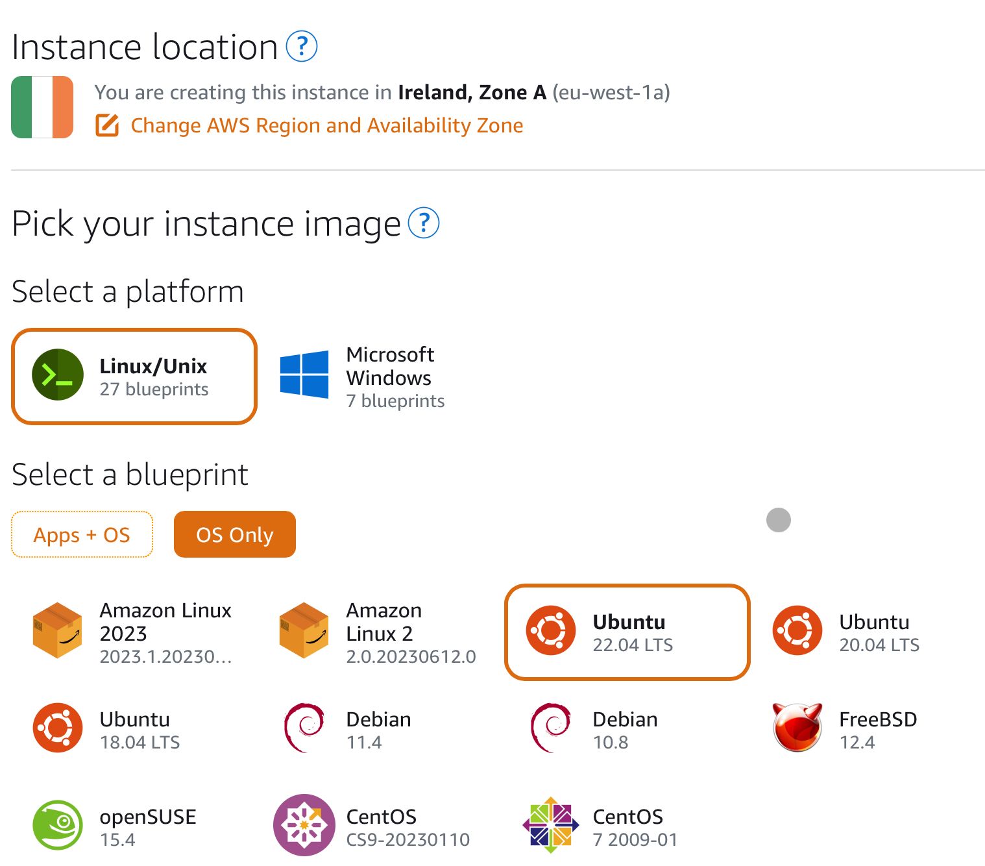985x866 pixels.
Task: Click the Amazon Linux 2 box icon
Action: 304,630
